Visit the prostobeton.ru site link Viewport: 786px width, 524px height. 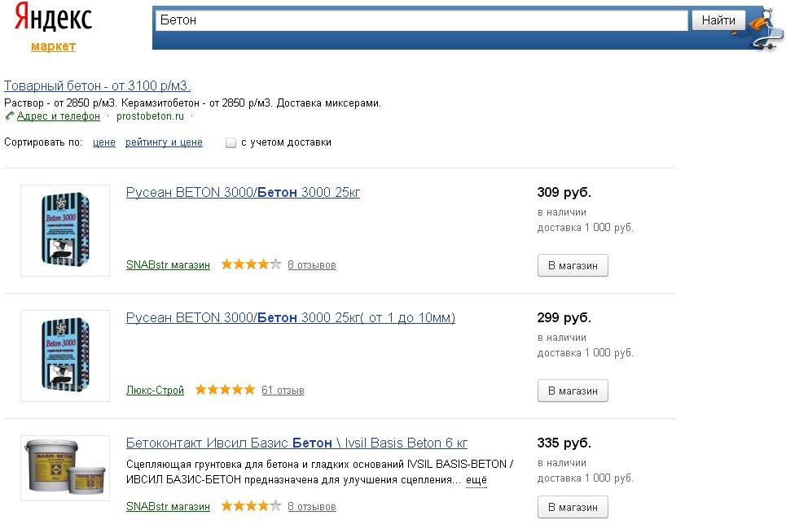click(150, 116)
